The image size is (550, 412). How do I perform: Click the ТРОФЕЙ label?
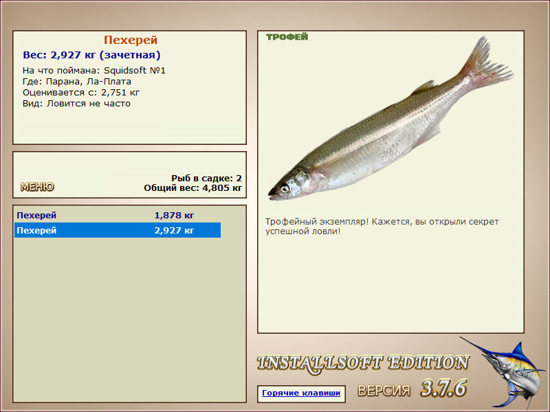click(287, 37)
